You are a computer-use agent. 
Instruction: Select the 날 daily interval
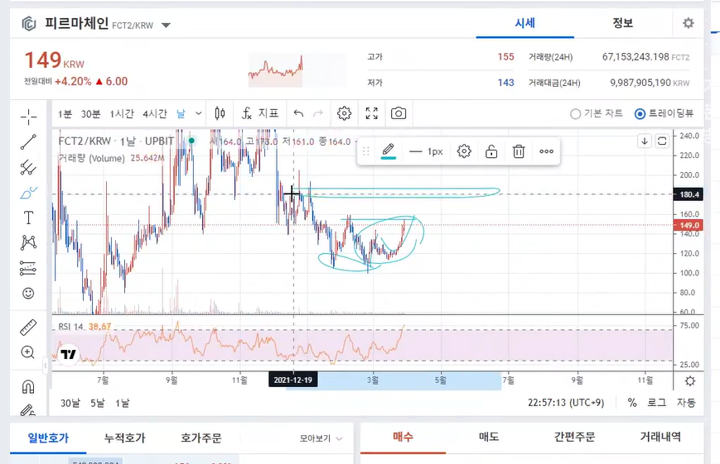[x=181, y=113]
